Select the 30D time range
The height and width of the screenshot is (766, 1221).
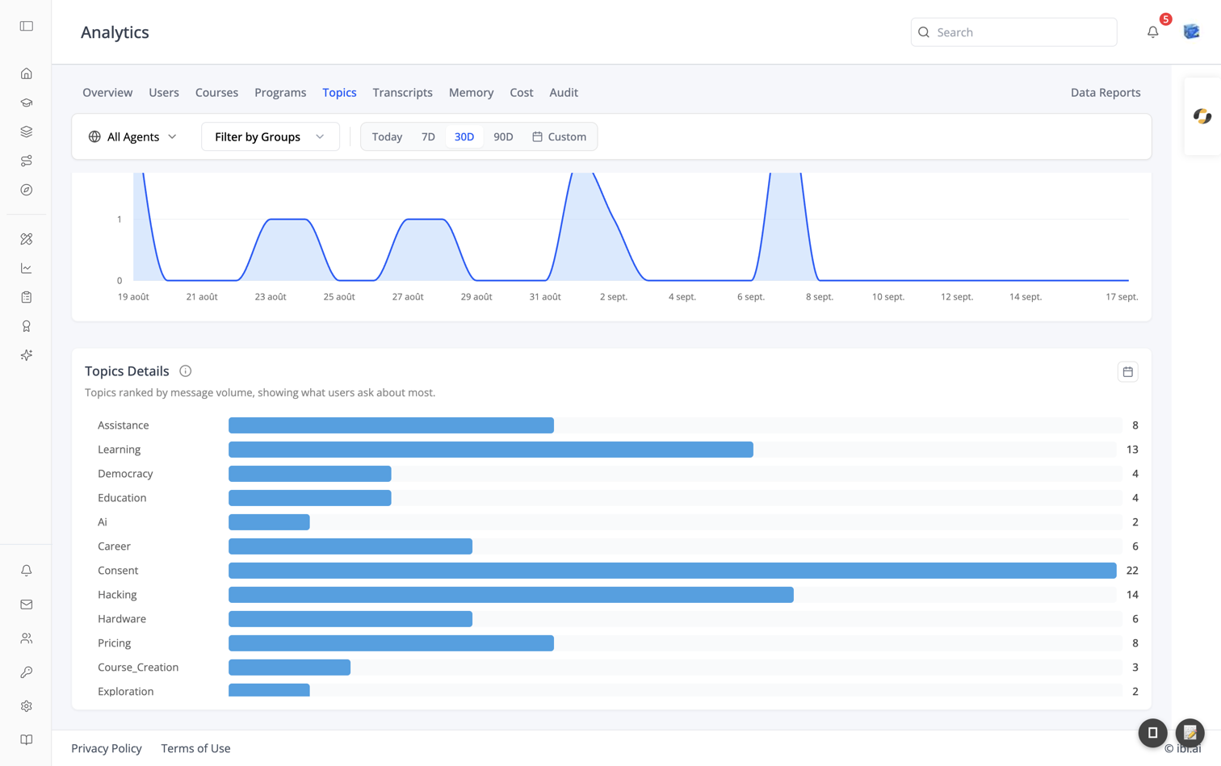coord(464,137)
